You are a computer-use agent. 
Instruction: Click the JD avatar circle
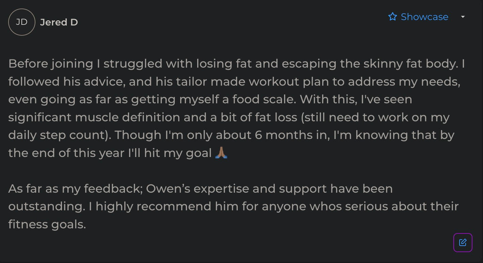[22, 22]
